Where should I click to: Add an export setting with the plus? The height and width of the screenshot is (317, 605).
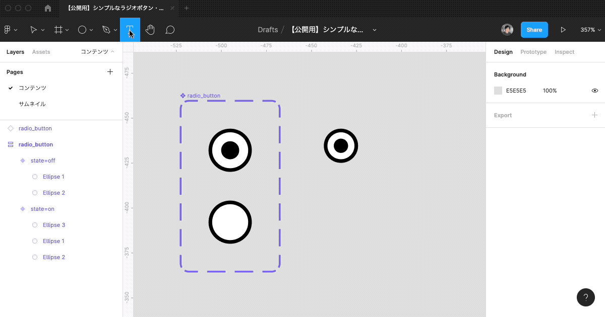tap(594, 115)
